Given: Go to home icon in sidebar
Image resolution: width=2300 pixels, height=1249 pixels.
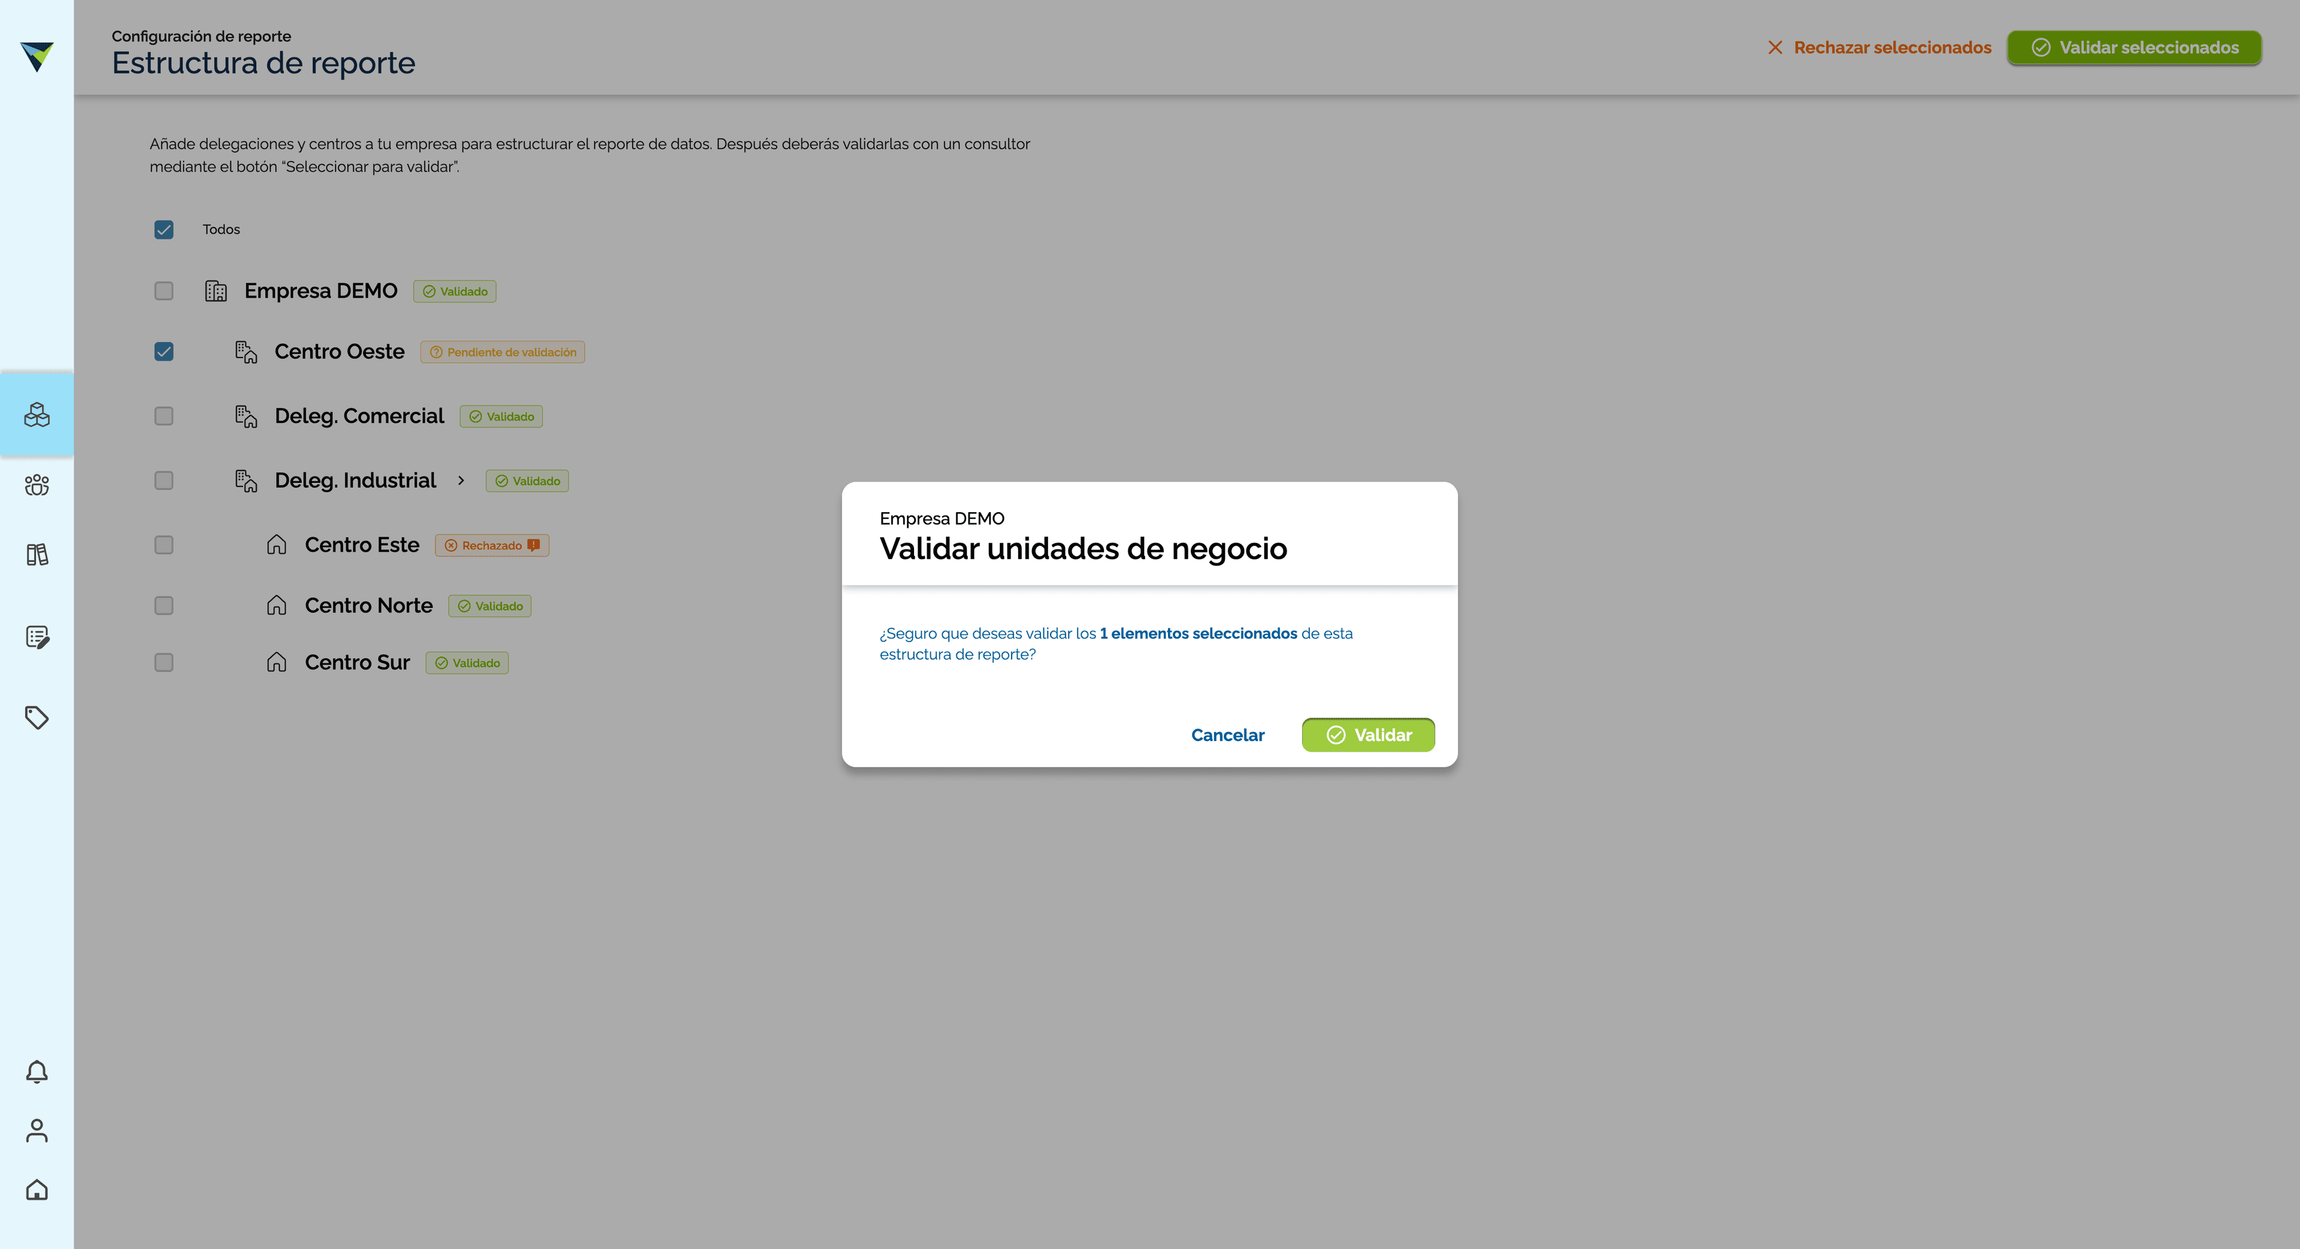Looking at the screenshot, I should tap(37, 1189).
